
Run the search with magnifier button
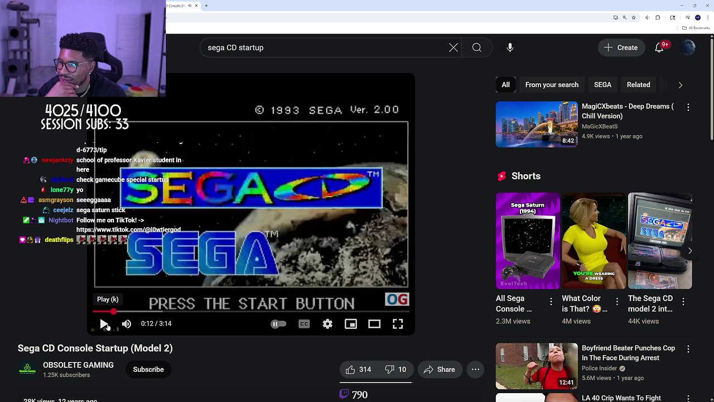click(477, 47)
